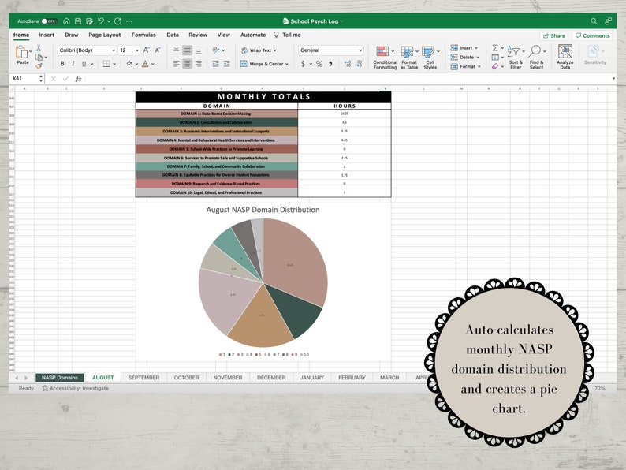Click the August NASP Domain Distribution chart title
The image size is (626, 470).
click(x=263, y=210)
